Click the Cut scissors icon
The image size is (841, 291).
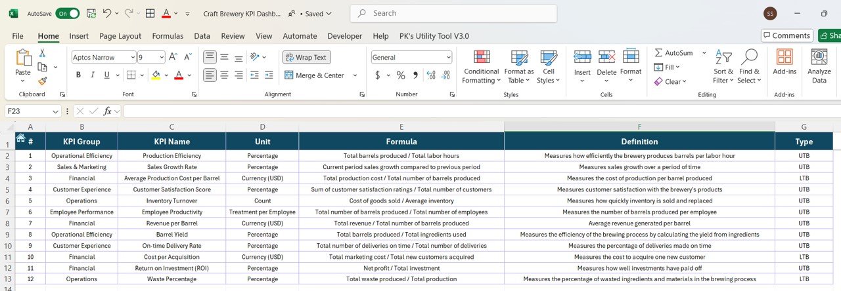(43, 53)
